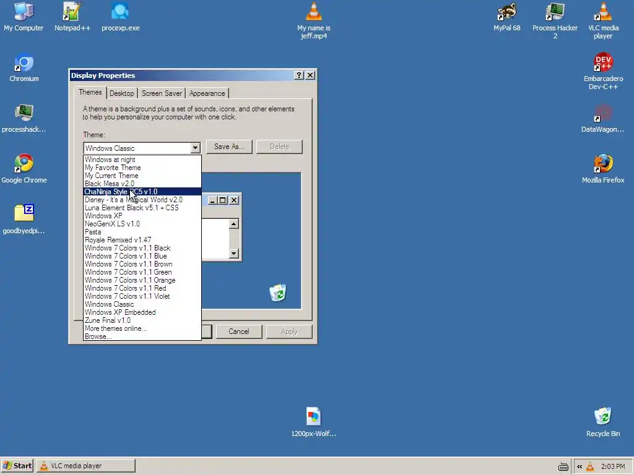Select Windows 7 Colors v1.1 Red
This screenshot has height=475, width=634.
(142, 288)
